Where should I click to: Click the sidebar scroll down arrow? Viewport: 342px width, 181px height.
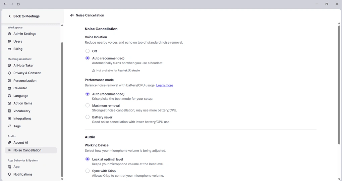click(62, 179)
